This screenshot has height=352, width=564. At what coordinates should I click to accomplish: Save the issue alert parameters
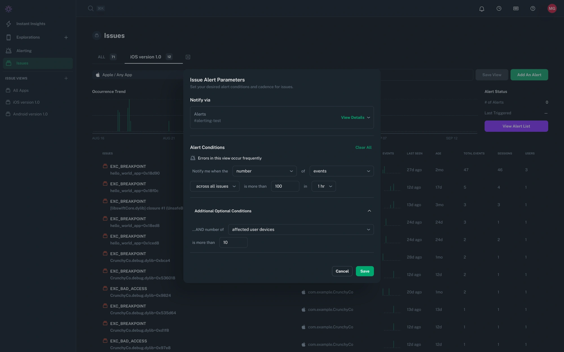coord(365,271)
